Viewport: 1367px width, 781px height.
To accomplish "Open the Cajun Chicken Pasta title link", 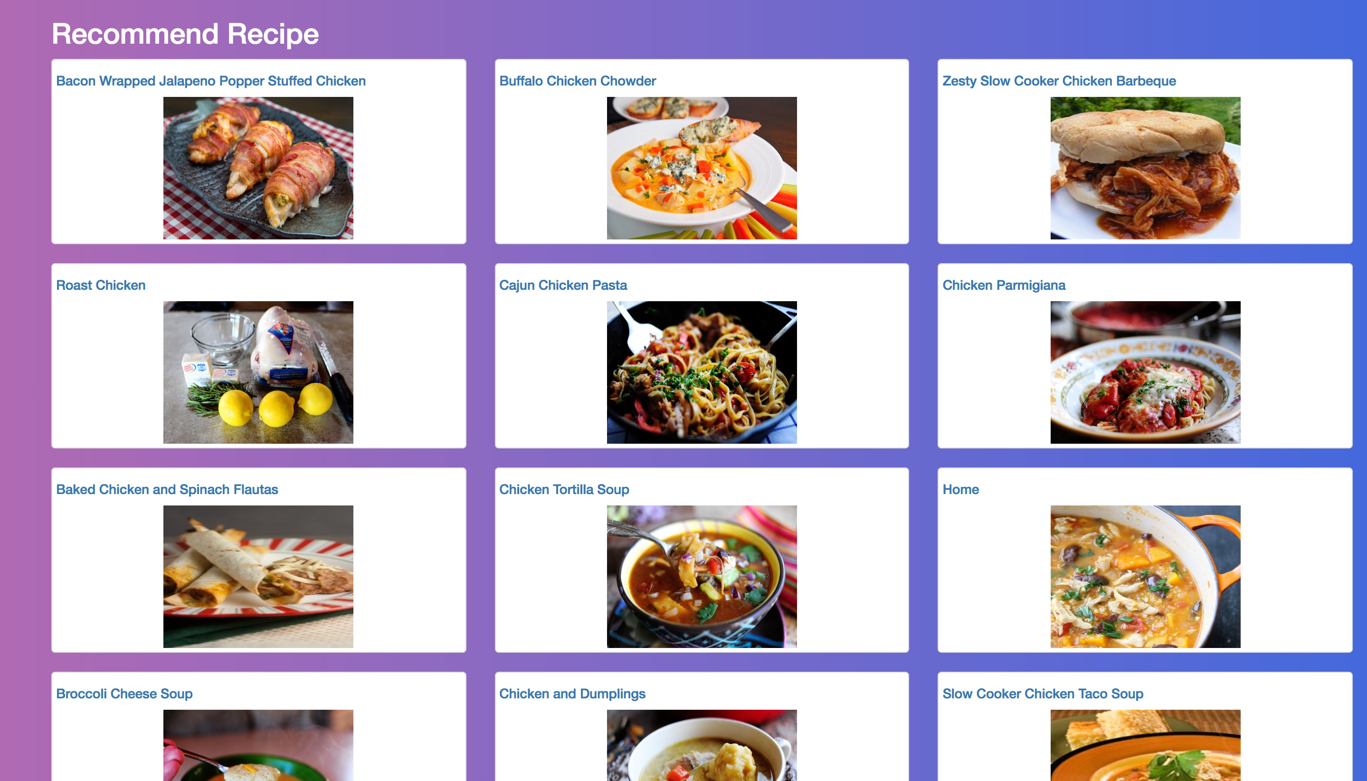I will point(563,286).
